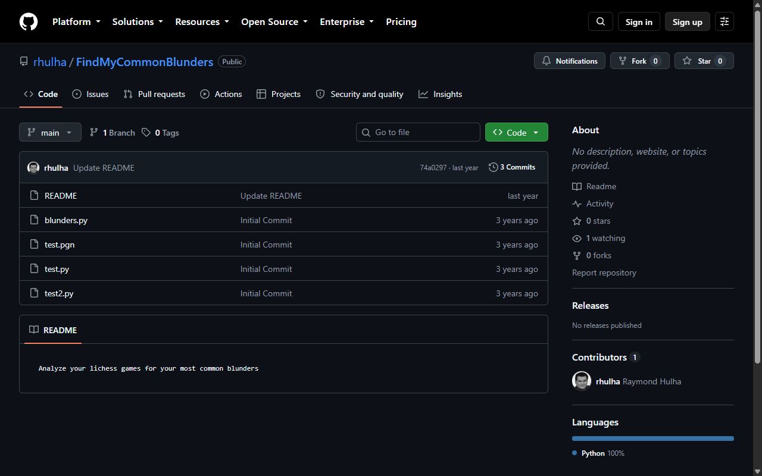Click the blue Python language bar
This screenshot has width=762, height=476.
pos(653,439)
